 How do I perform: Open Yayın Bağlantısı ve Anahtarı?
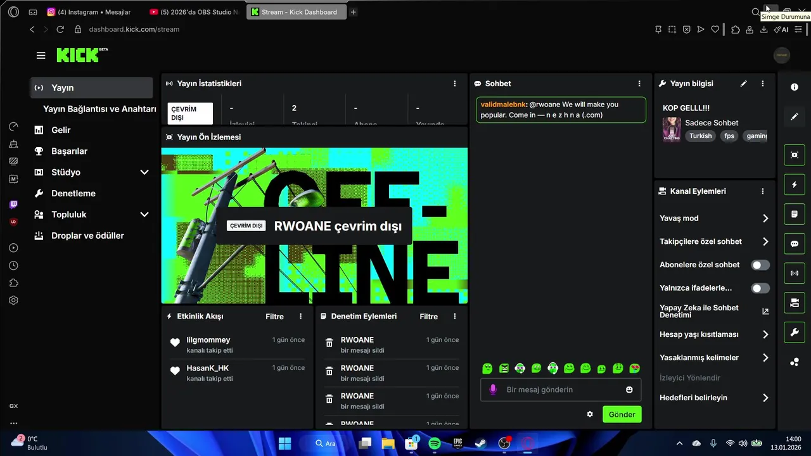click(x=99, y=109)
